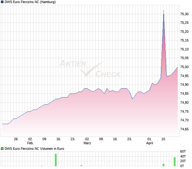
Task: Click the chart dip near March 24
Action: point(132,99)
